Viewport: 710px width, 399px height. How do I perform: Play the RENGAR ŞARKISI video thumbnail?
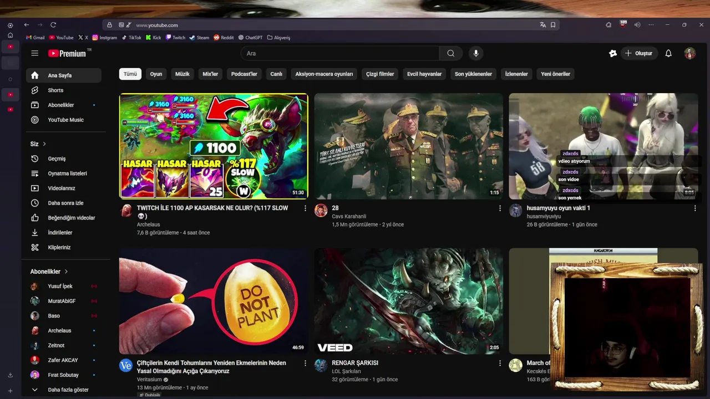click(409, 301)
